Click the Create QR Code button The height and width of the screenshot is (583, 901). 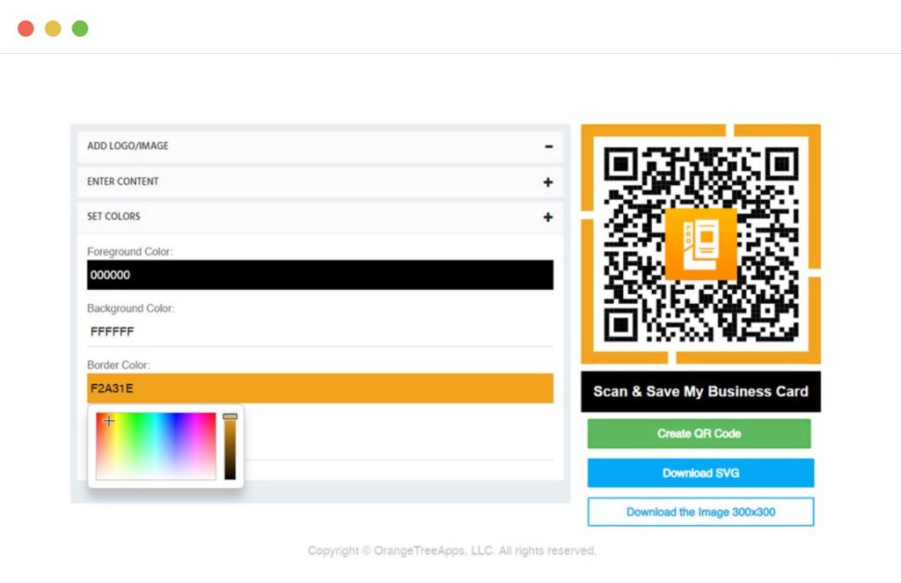click(699, 433)
